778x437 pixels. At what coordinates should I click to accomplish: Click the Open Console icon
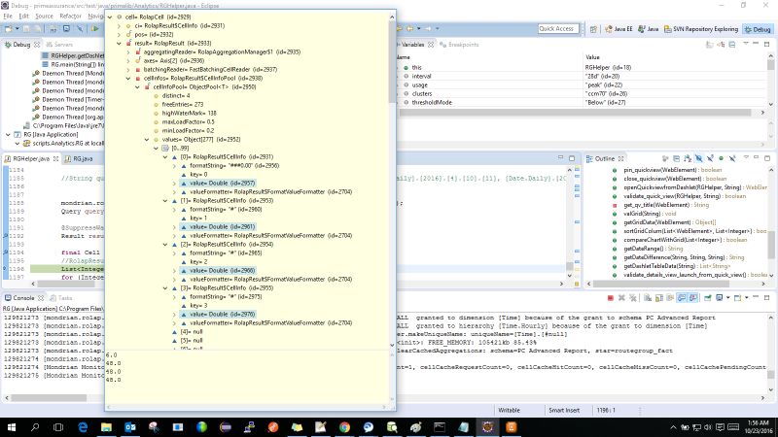tap(738, 298)
